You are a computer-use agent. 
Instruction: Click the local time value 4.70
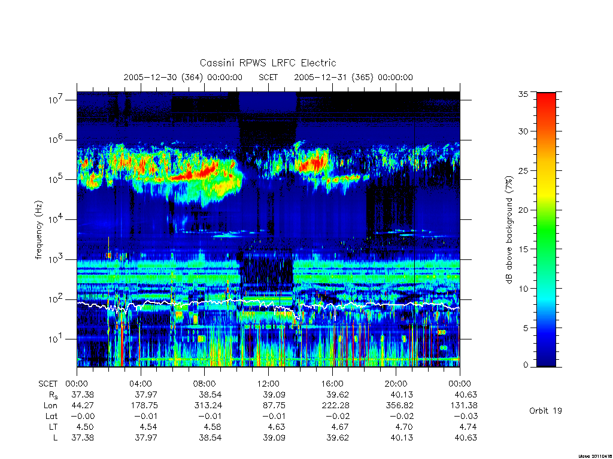404,427
